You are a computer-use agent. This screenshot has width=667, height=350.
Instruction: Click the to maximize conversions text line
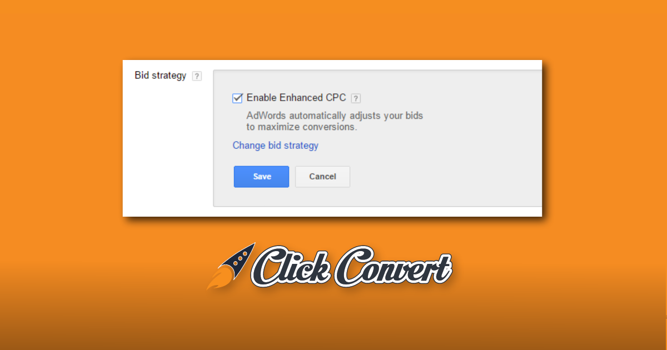coord(302,127)
